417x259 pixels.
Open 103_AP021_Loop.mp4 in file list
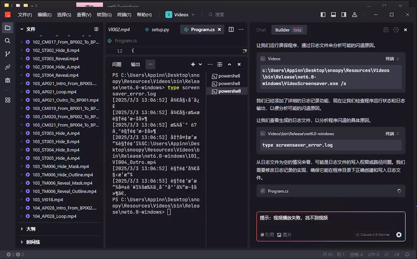pyautogui.click(x=55, y=92)
